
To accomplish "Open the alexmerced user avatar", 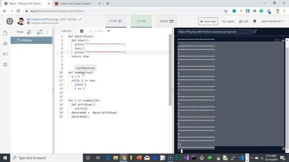I will click(x=21, y=21).
